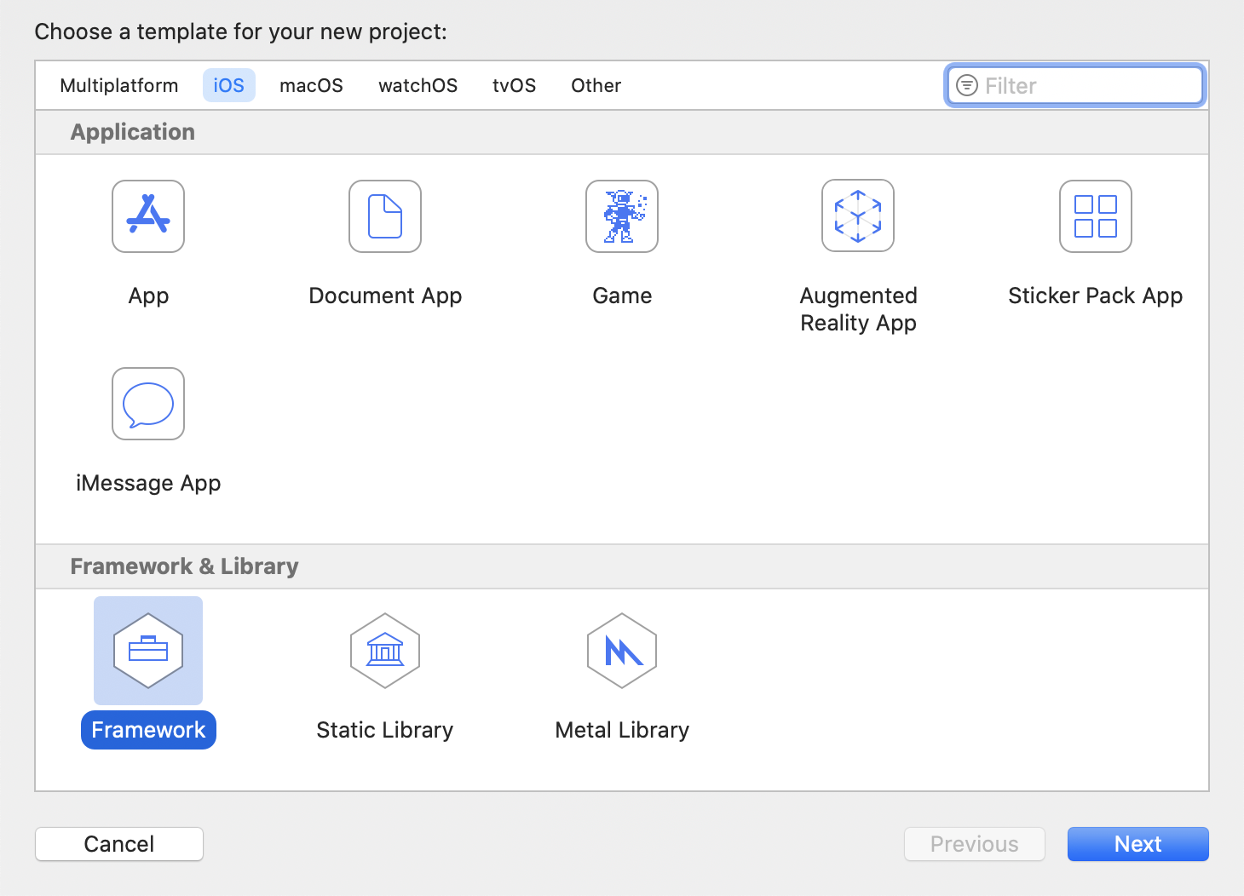Click the Sticker Pack App label
Viewport: 1244px width, 896px height.
(x=1096, y=296)
